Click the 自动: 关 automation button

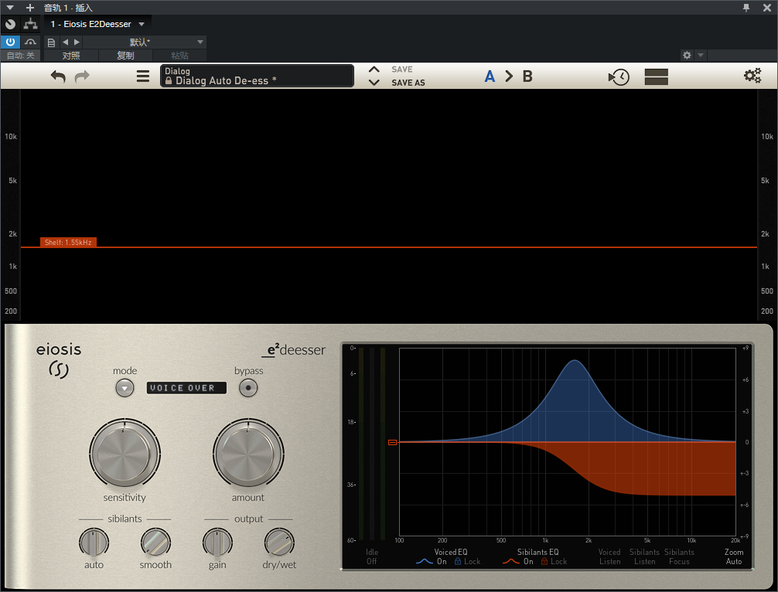[x=20, y=56]
